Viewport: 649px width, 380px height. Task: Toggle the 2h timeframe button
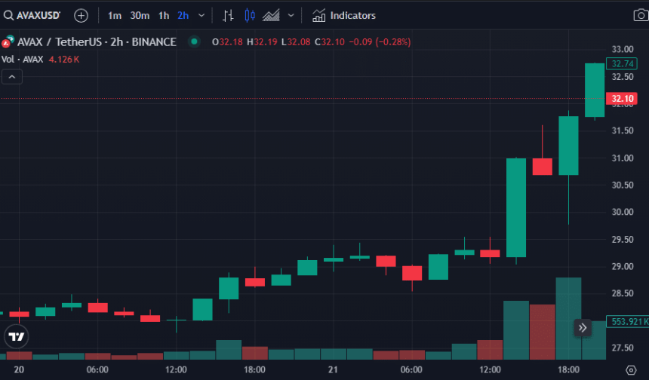183,15
